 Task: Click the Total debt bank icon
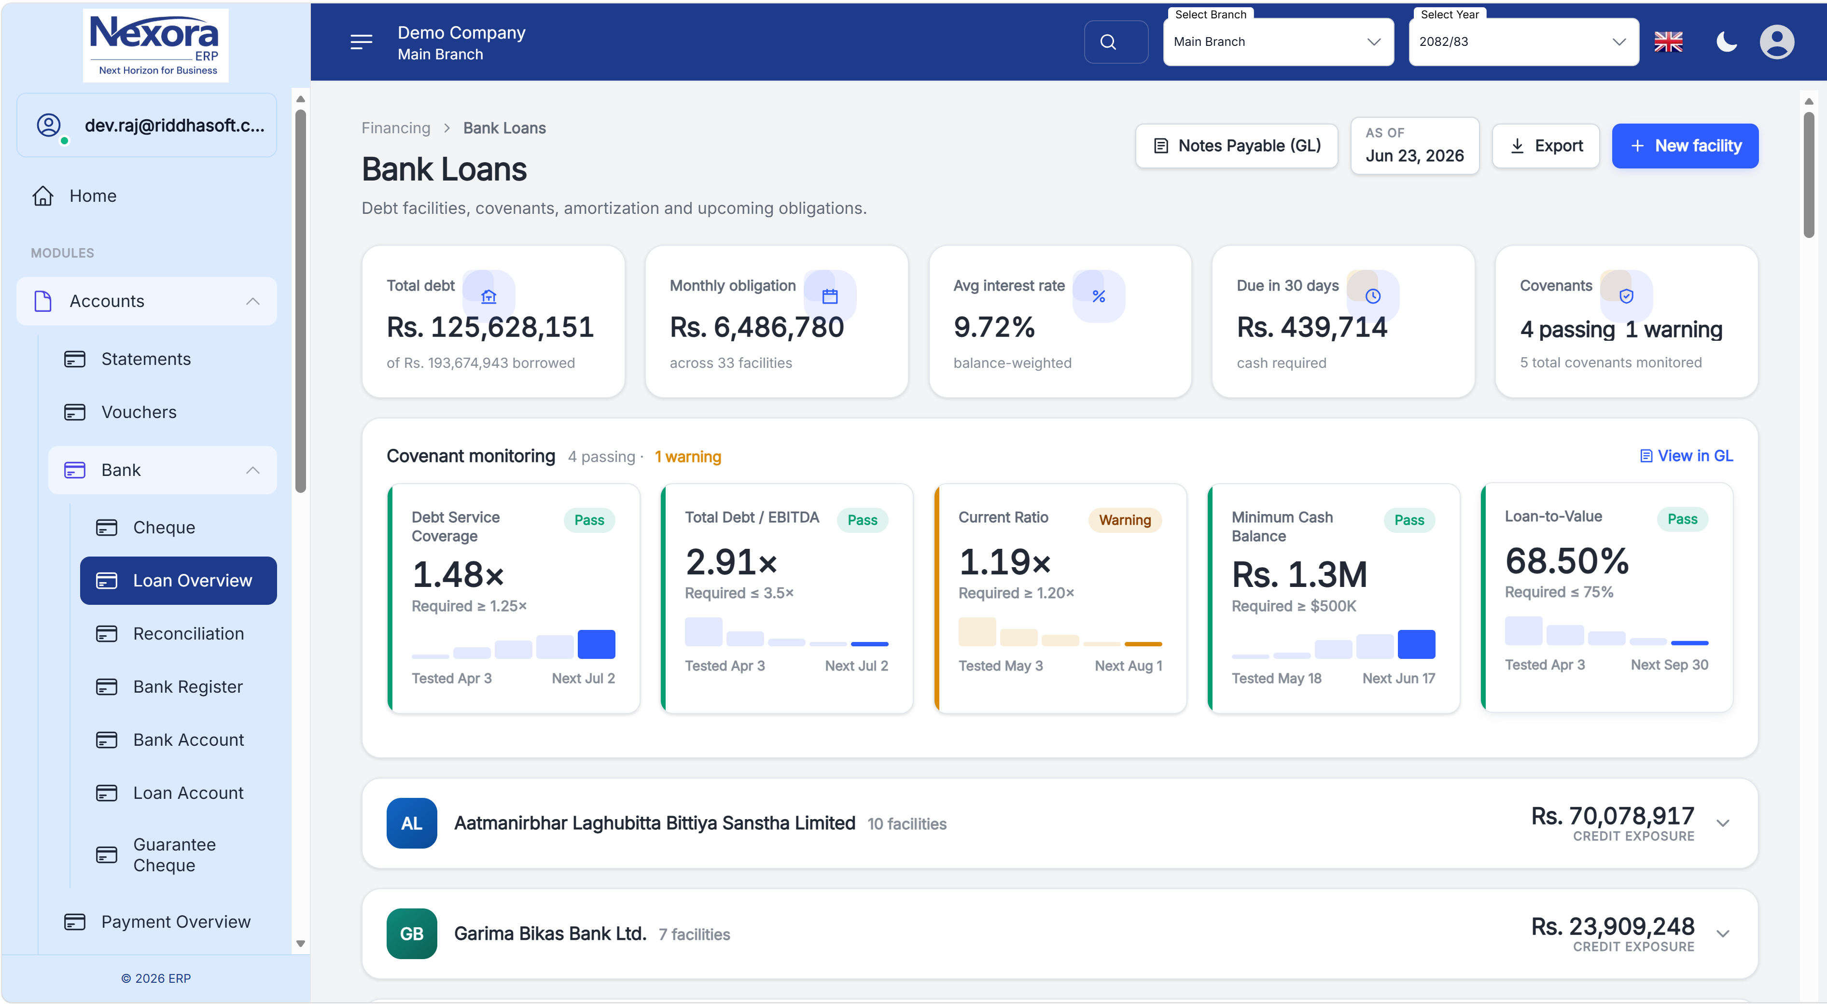point(488,296)
